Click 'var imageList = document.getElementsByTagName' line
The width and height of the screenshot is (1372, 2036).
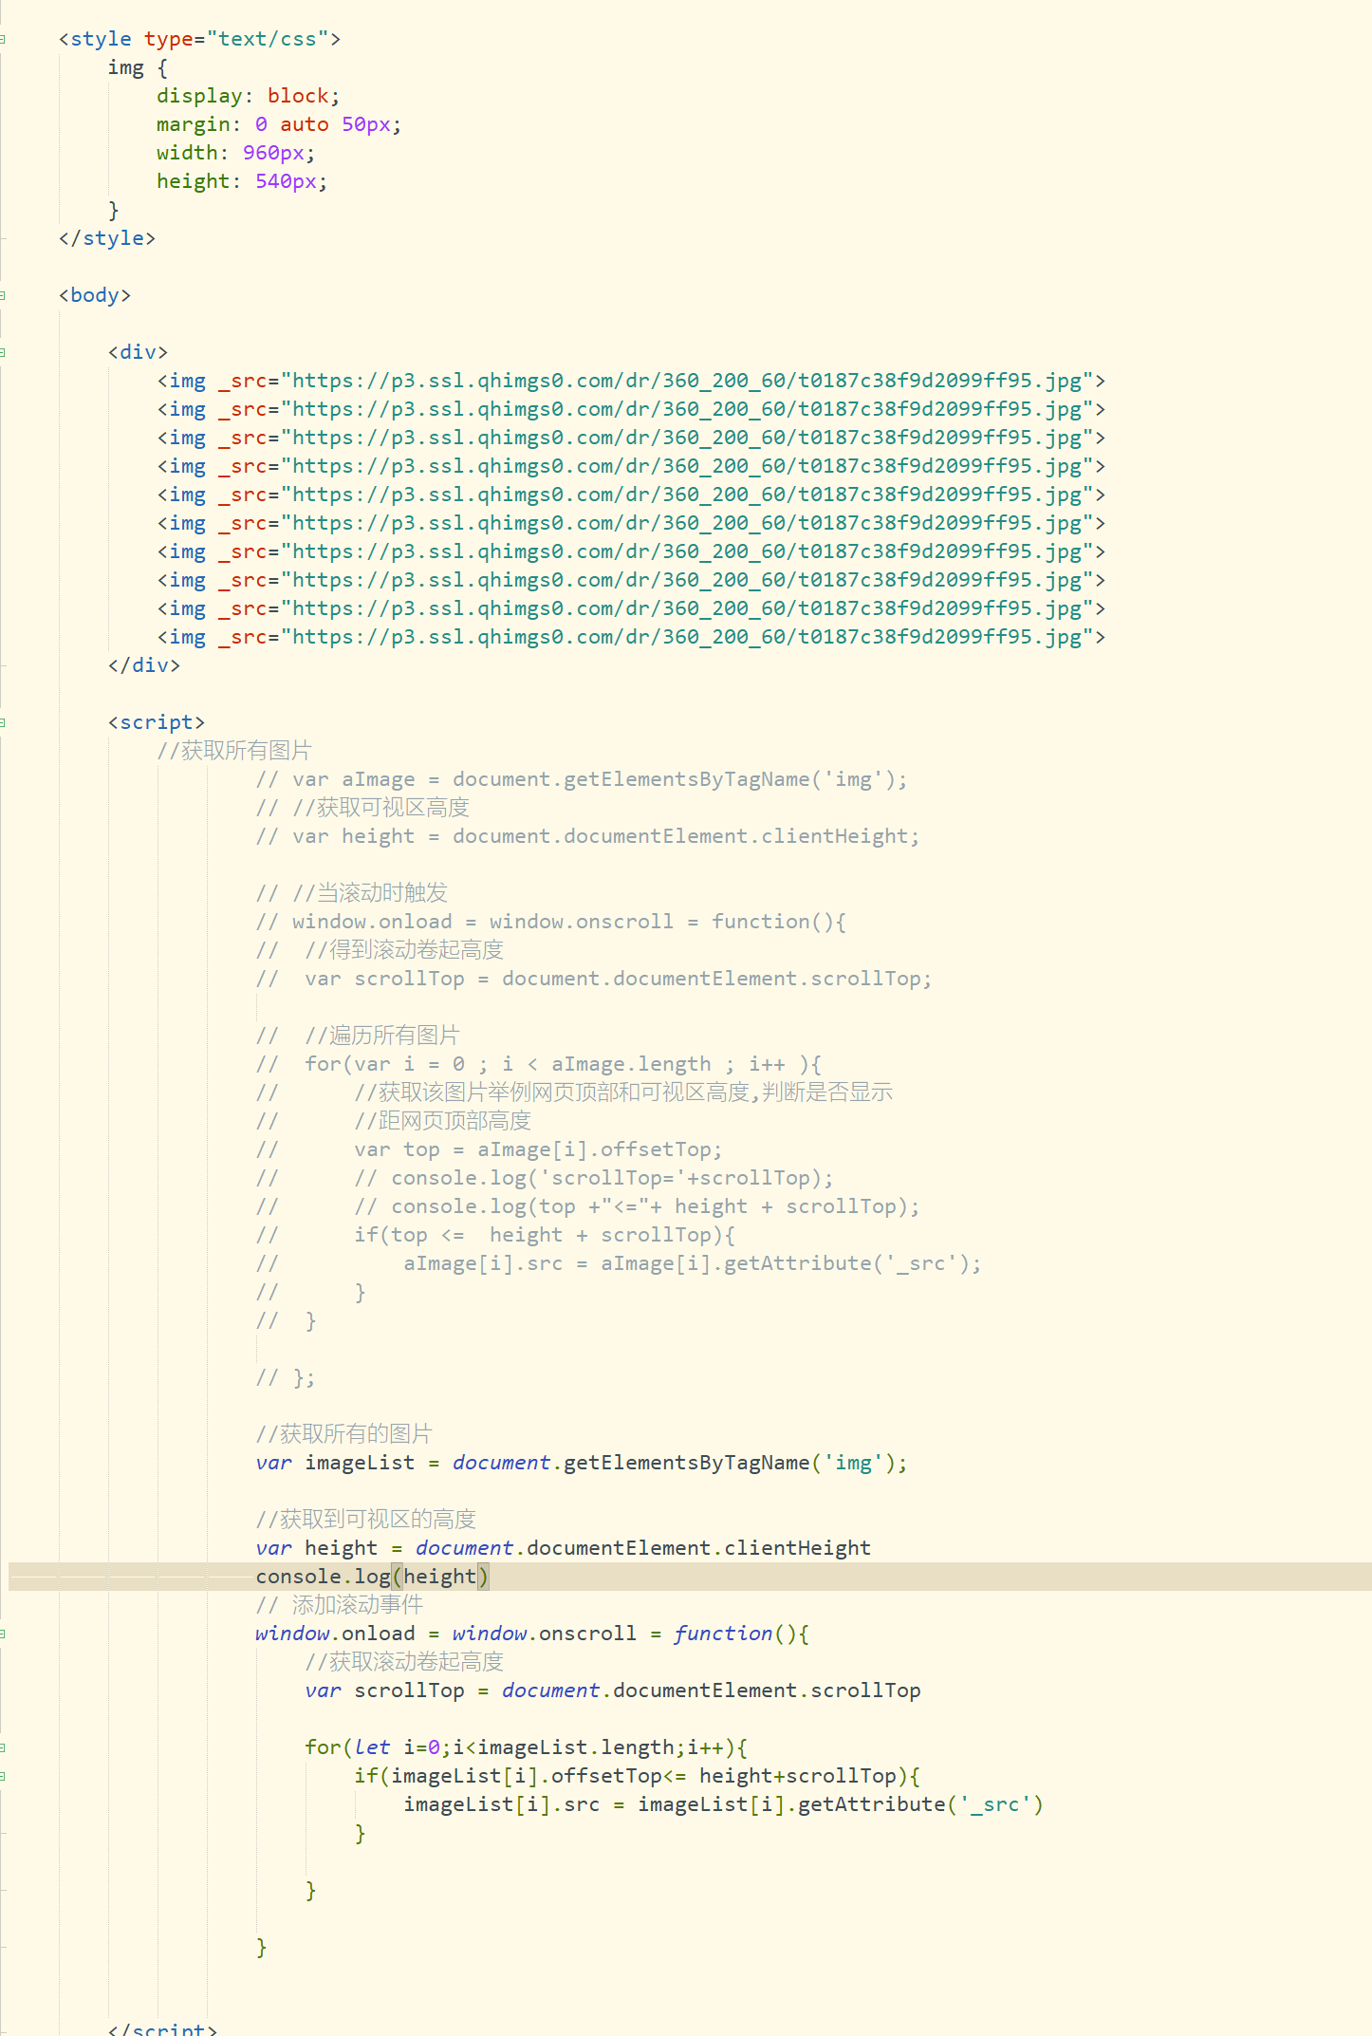(x=582, y=1463)
